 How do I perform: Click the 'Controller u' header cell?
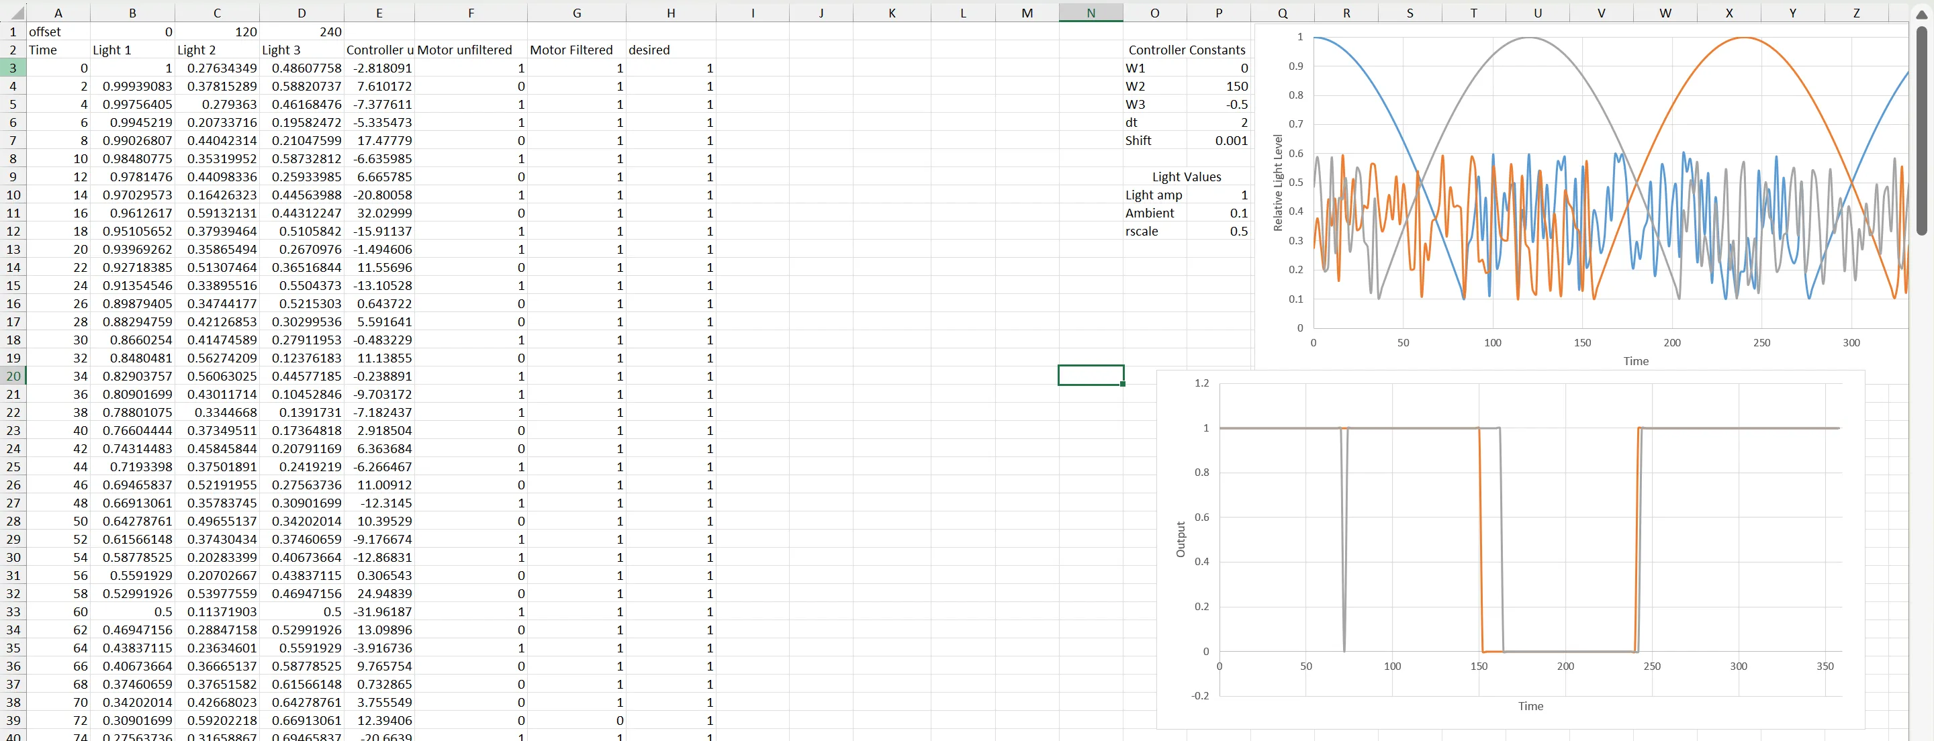379,50
